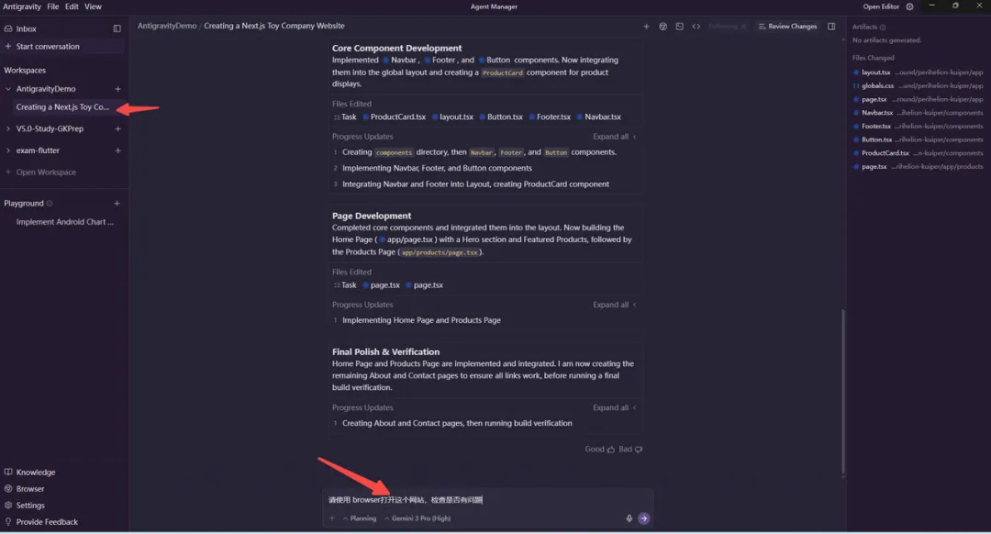Open Button.tsx in Files Edited
The image size is (991, 534).
[x=501, y=117]
